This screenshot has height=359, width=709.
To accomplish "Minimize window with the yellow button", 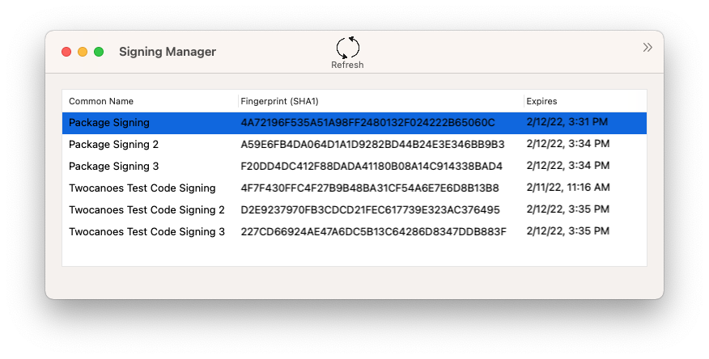I will pos(83,52).
